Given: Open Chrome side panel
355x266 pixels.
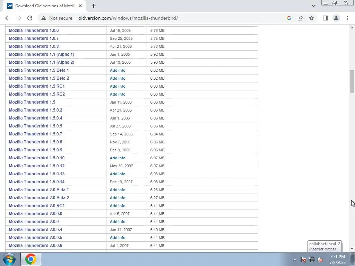Looking at the screenshot, I should tap(325, 18).
